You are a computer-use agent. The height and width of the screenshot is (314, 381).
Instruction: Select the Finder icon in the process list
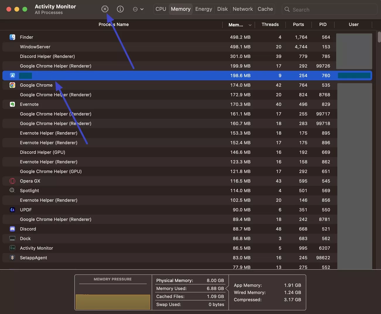[12, 37]
